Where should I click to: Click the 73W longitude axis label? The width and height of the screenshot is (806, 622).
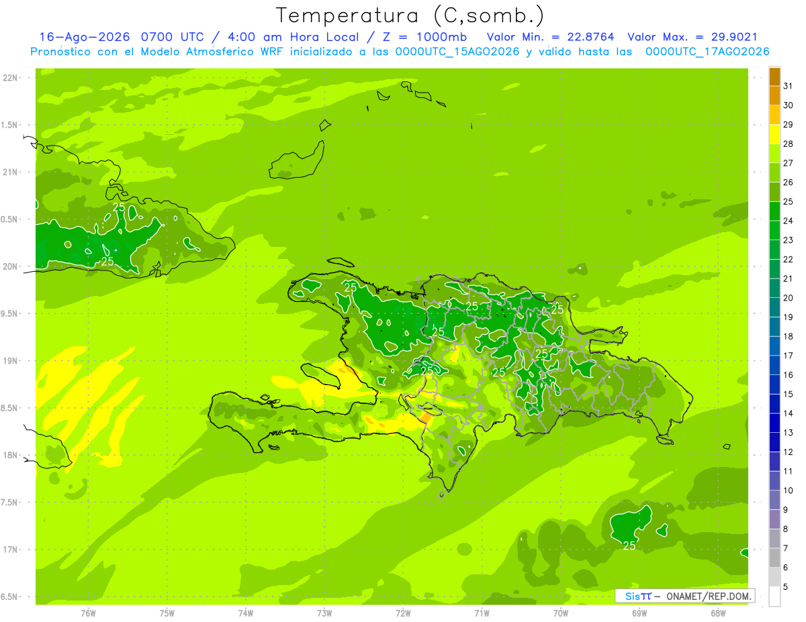(324, 613)
